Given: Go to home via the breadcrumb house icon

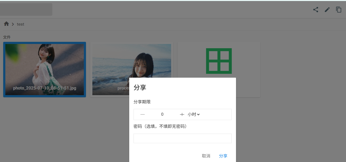Looking at the screenshot, I should click(x=6, y=24).
